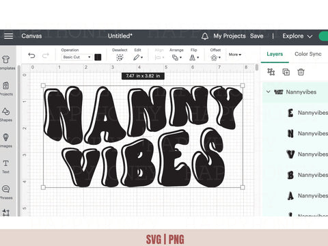The image size is (328, 246).
Task: Click the Canvas label in header
Action: click(x=31, y=36)
